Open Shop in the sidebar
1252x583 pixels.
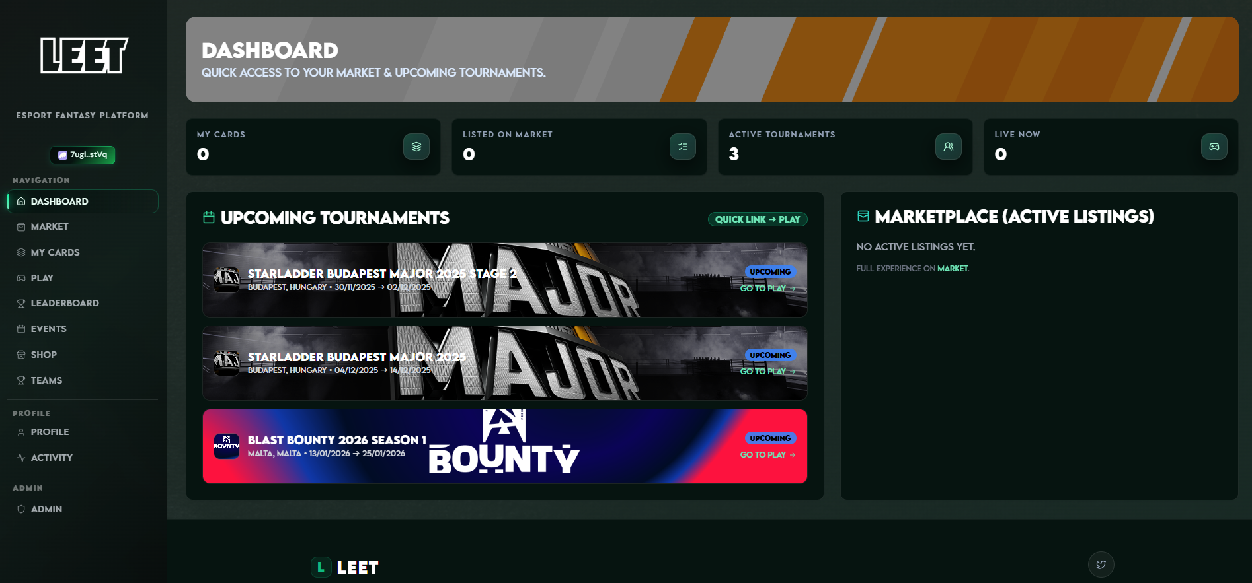(83, 355)
